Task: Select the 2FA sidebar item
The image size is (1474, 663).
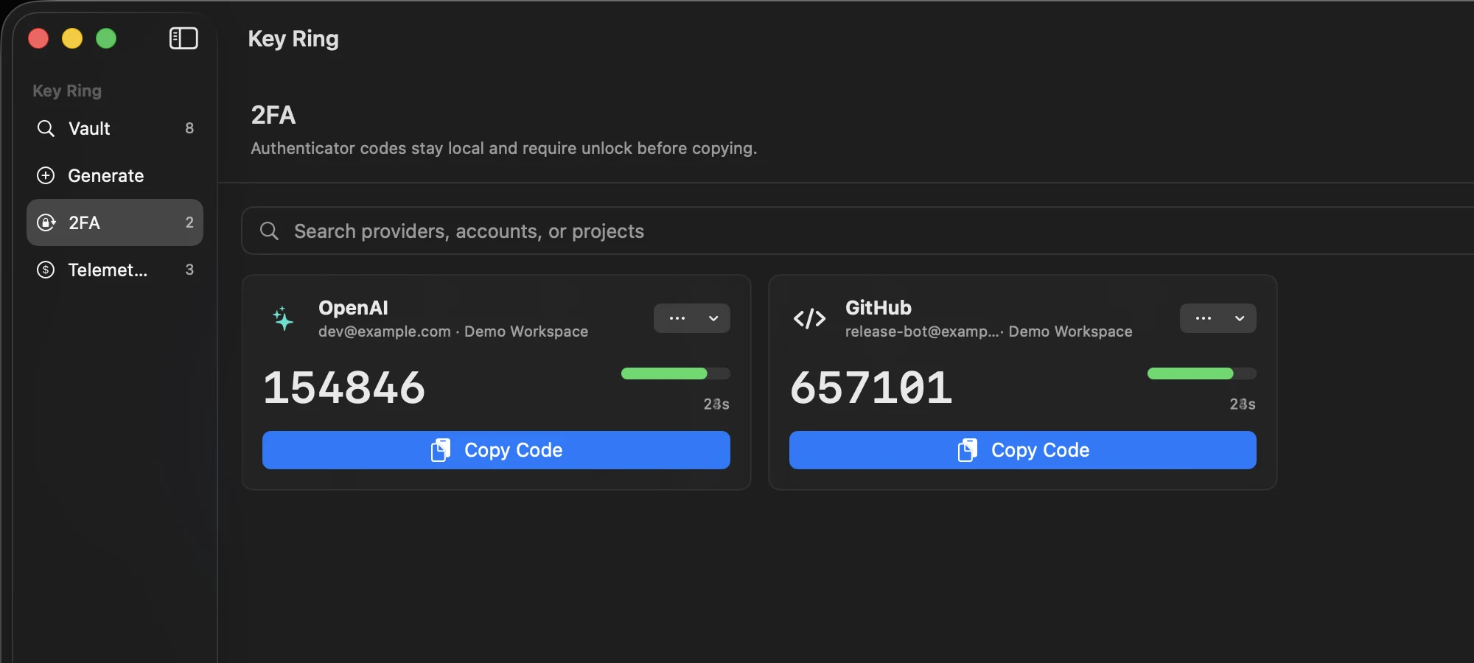Action: pos(115,222)
